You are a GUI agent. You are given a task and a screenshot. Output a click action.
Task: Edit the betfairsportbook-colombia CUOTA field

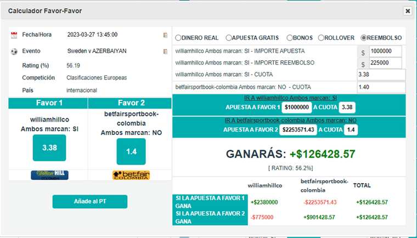click(381, 87)
